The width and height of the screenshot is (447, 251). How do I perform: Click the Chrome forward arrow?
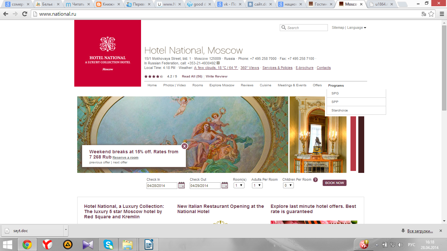15,14
